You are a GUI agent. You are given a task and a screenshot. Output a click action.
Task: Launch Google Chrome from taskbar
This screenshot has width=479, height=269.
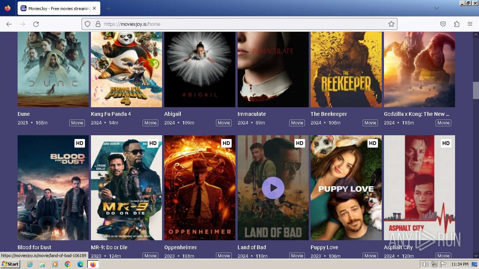[x=68, y=264]
